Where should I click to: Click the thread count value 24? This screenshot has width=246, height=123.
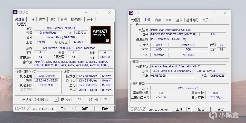pyautogui.click(x=106, y=99)
